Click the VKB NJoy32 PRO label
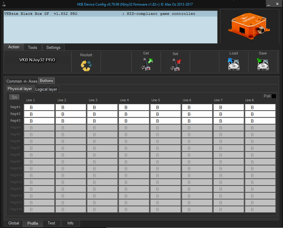The image size is (283, 228). tap(37, 60)
